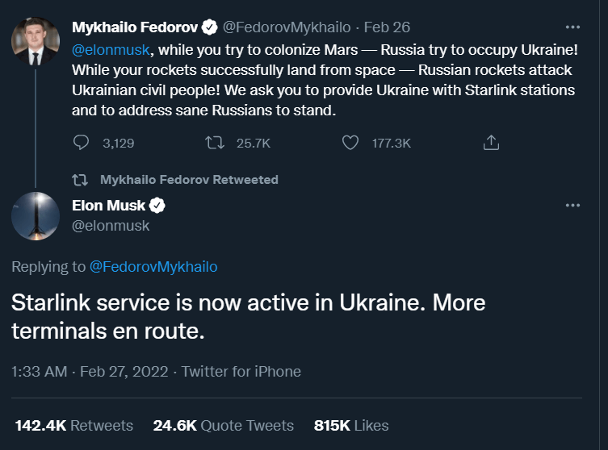Click Mykhailo Fedorov Retweeted label
The image size is (608, 450).
coord(189,179)
